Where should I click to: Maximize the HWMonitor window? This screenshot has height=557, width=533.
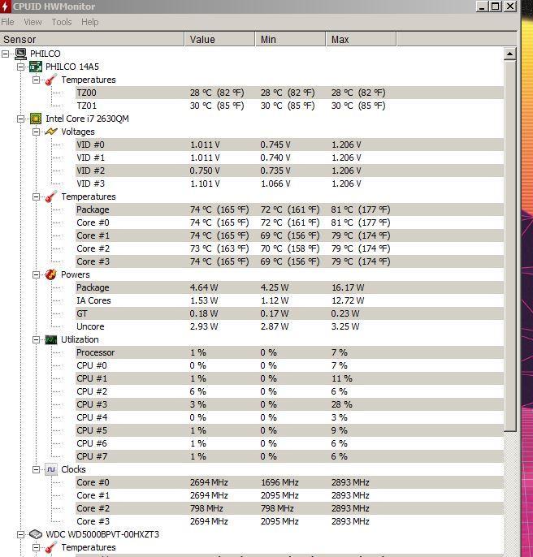pyautogui.click(x=496, y=6)
